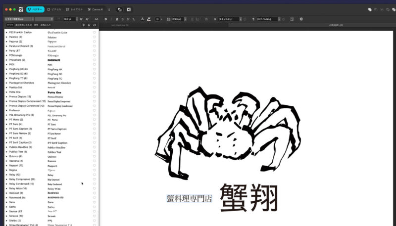Click the bulleted list icon
The image size is (396, 226).
(192, 19)
